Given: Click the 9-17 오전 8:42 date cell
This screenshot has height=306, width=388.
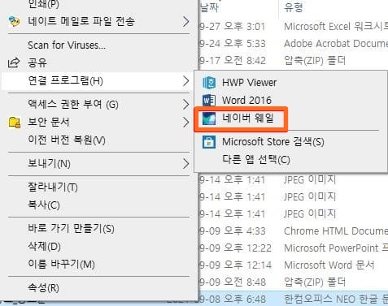Looking at the screenshot, I should [233, 60].
